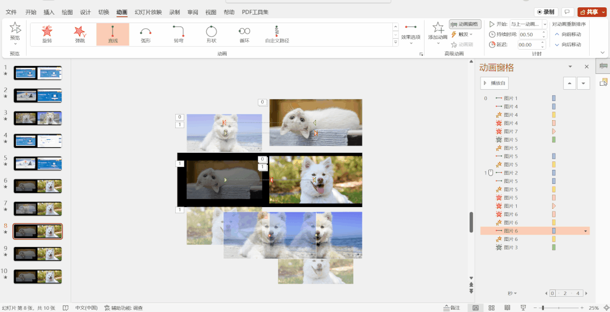Select the 弹跳 bounce animation

tap(80, 34)
